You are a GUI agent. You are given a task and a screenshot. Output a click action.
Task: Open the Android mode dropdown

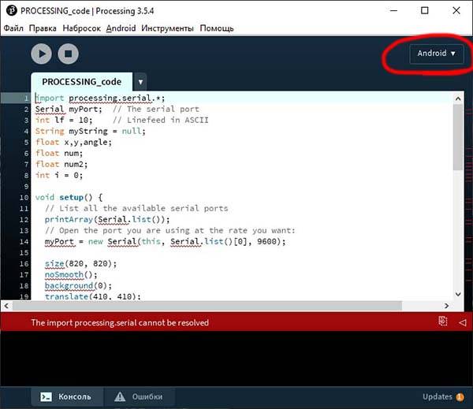pyautogui.click(x=436, y=54)
